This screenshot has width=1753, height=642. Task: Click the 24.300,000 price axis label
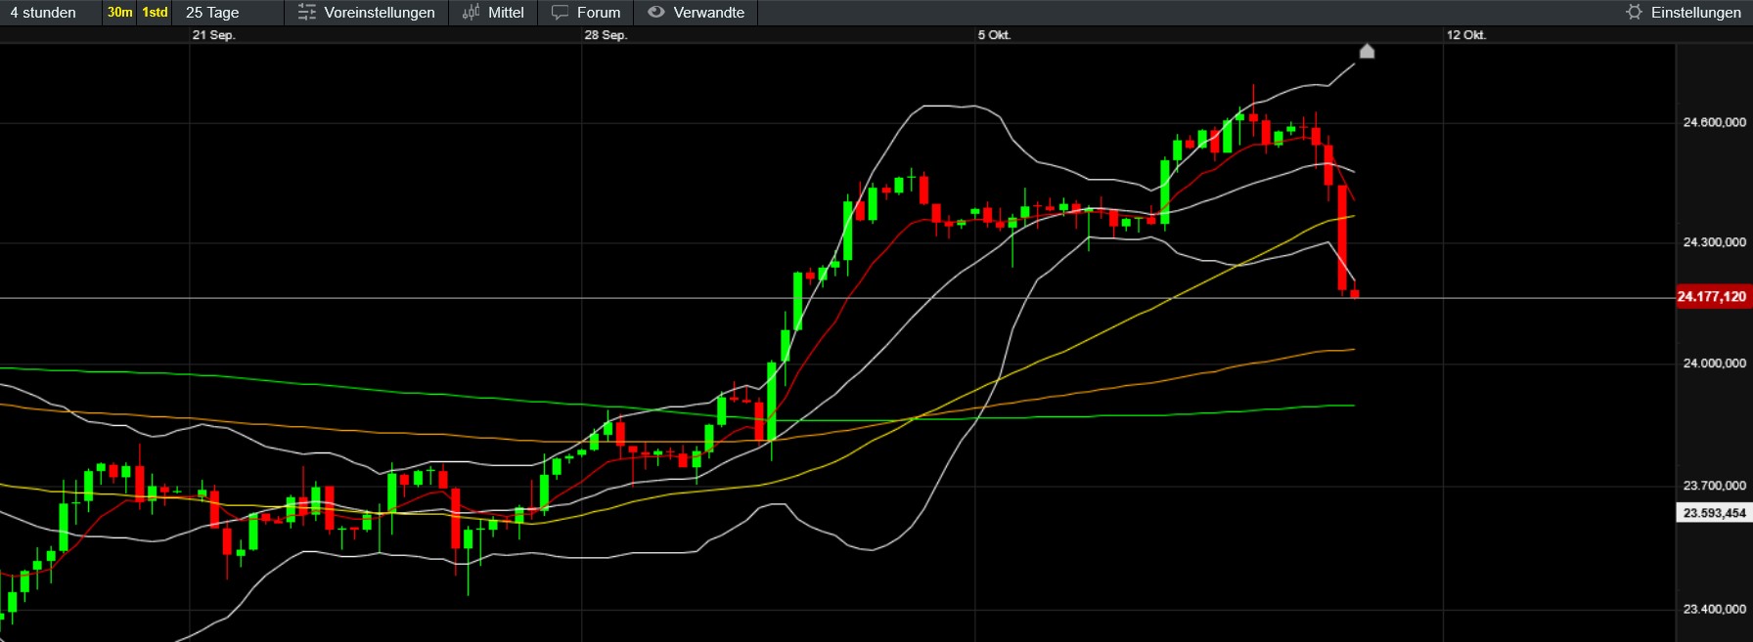[1714, 242]
